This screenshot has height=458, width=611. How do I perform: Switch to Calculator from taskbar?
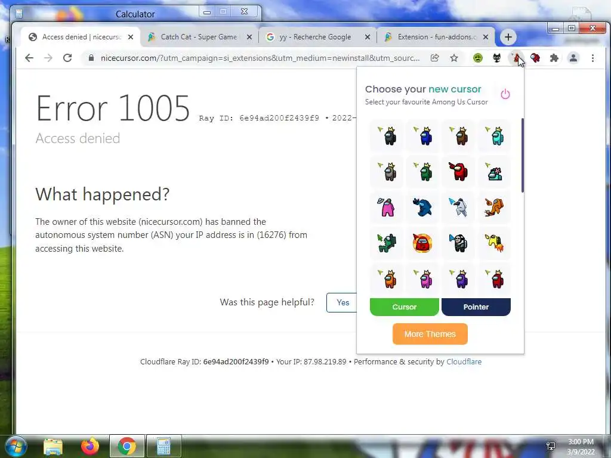[163, 446]
